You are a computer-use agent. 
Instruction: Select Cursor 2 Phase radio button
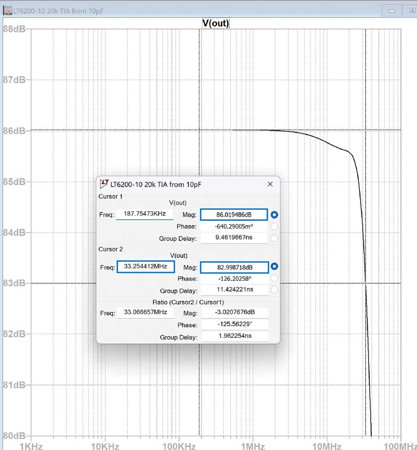(274, 279)
